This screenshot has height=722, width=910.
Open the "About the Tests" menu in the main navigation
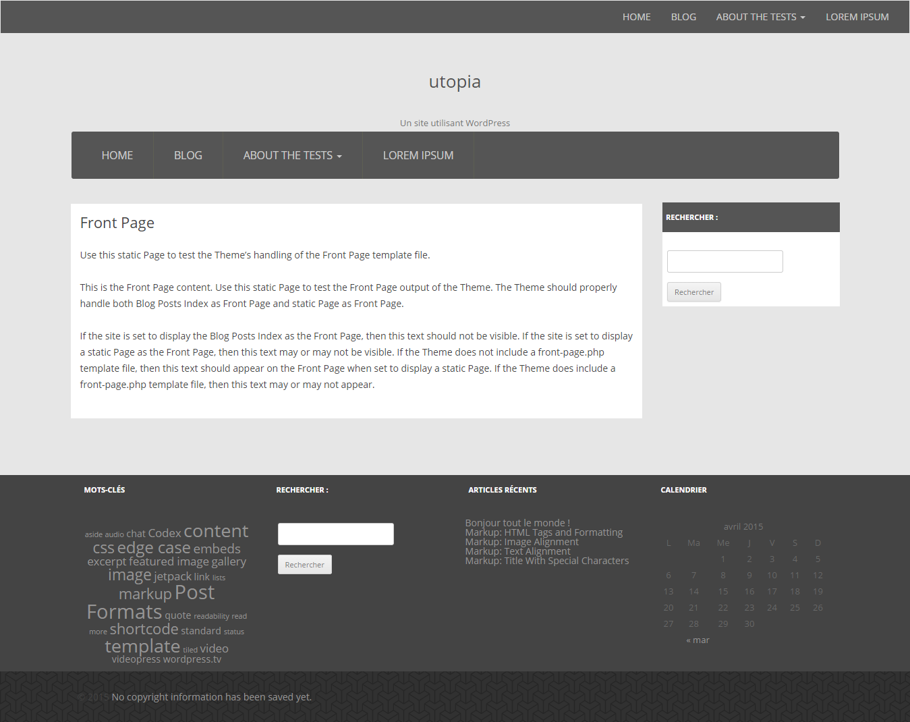pos(292,155)
